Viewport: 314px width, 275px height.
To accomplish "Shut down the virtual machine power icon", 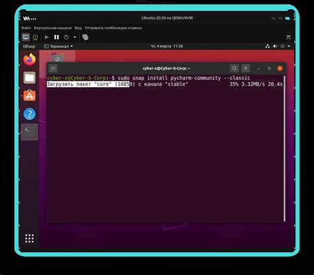I will 66,37.
